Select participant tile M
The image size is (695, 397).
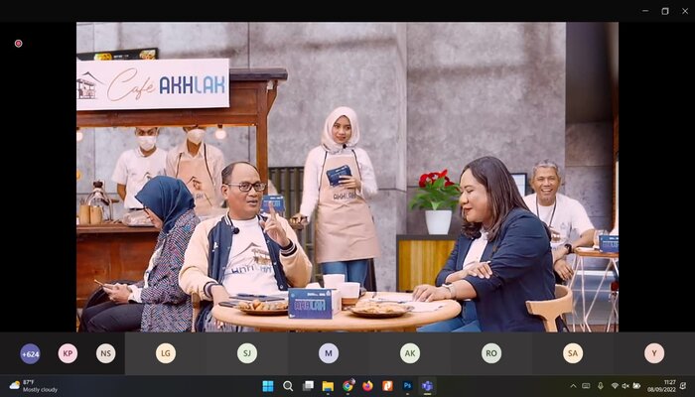[329, 353]
